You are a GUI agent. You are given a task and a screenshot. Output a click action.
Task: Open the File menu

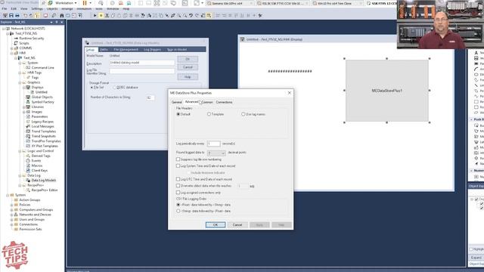(5, 8)
